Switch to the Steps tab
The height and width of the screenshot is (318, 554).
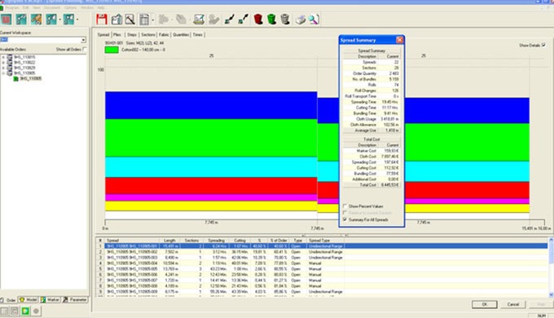point(132,35)
